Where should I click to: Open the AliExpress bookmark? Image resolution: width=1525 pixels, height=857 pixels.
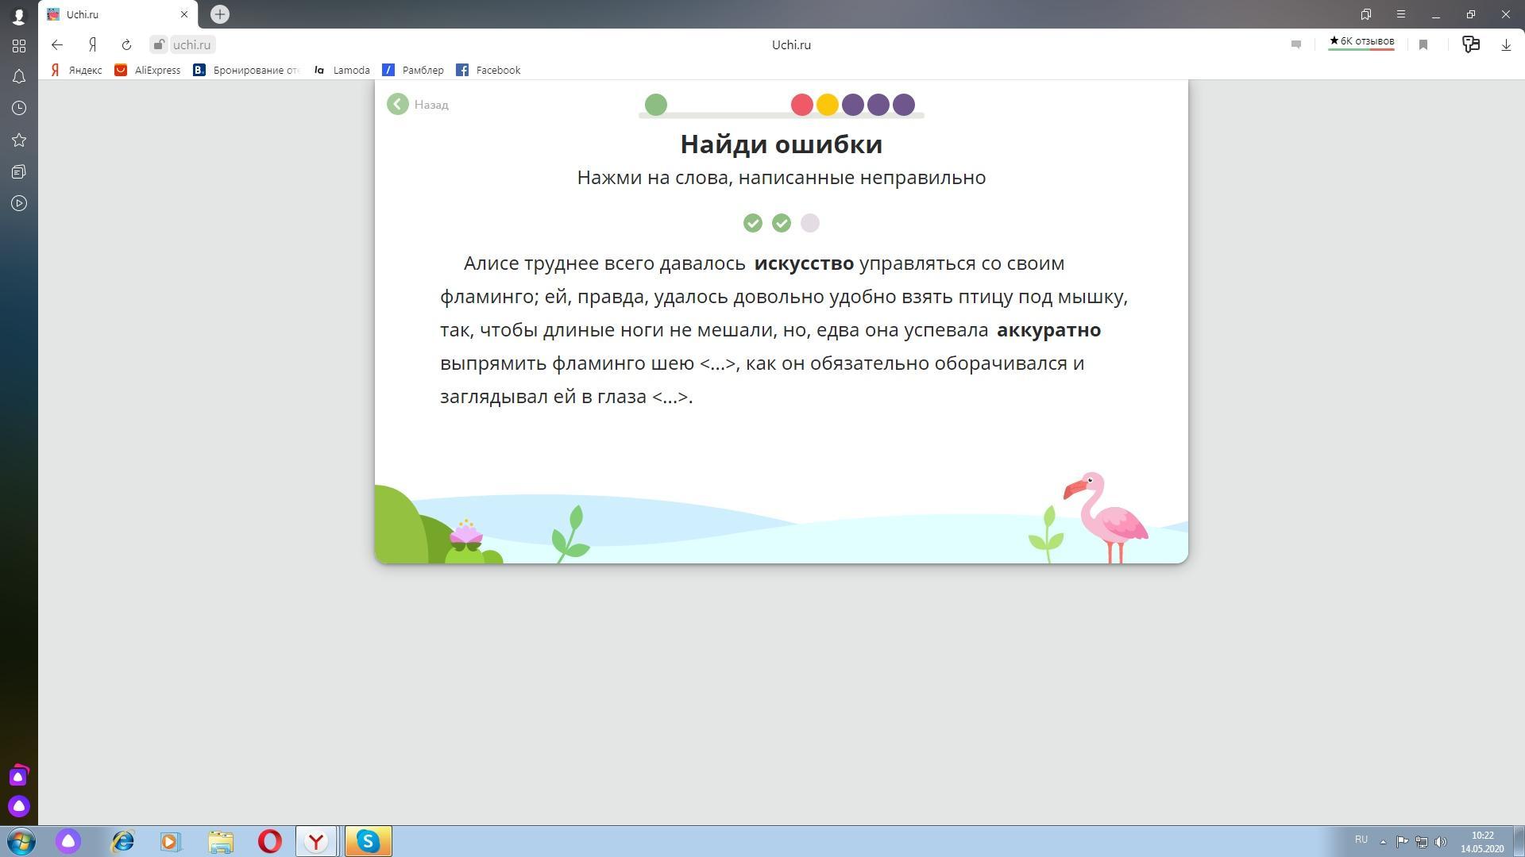(x=156, y=70)
